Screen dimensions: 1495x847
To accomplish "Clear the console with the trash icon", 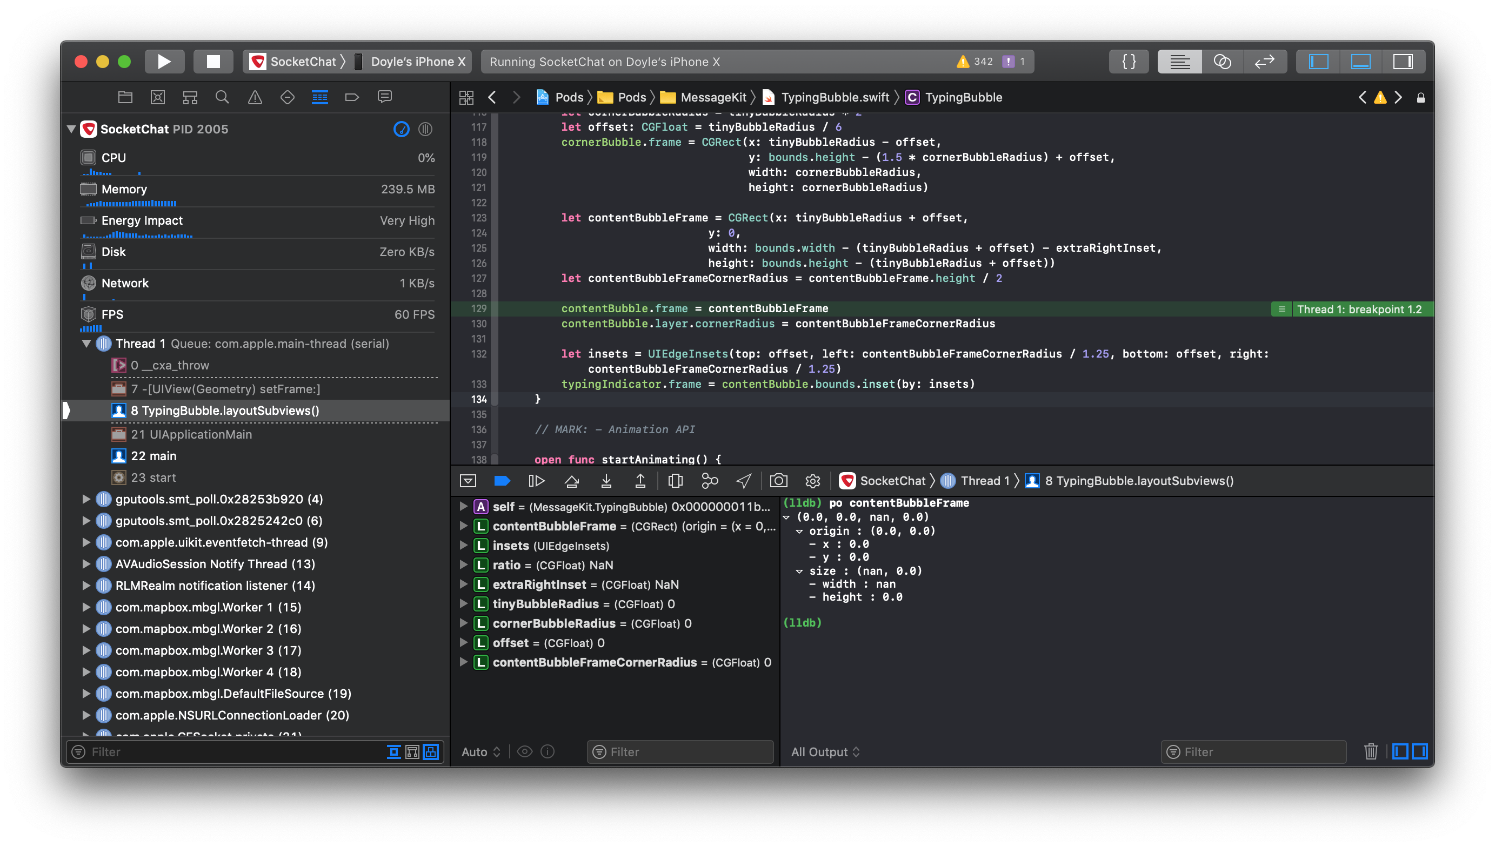I will point(1371,751).
